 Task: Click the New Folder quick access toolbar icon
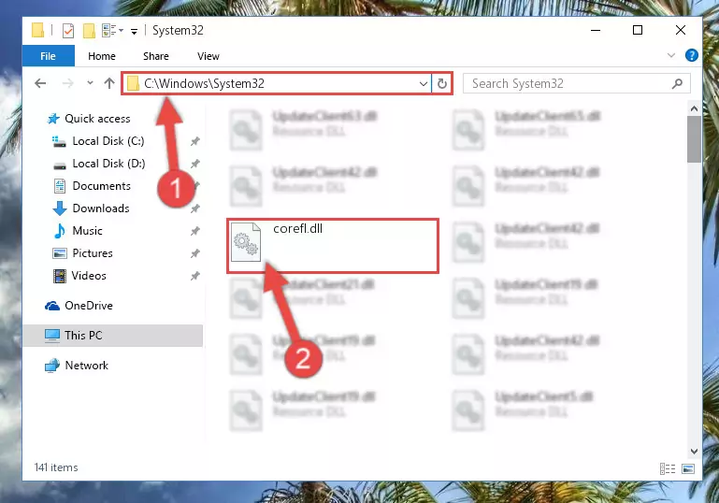[89, 31]
